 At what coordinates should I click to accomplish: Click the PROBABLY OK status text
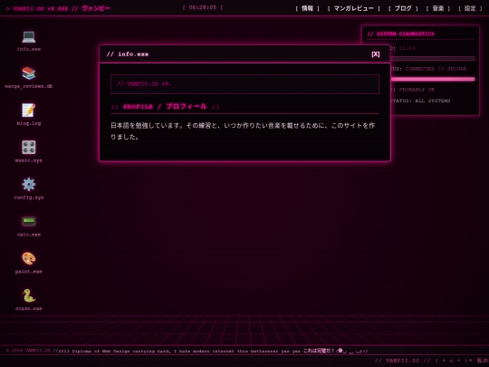click(x=417, y=90)
